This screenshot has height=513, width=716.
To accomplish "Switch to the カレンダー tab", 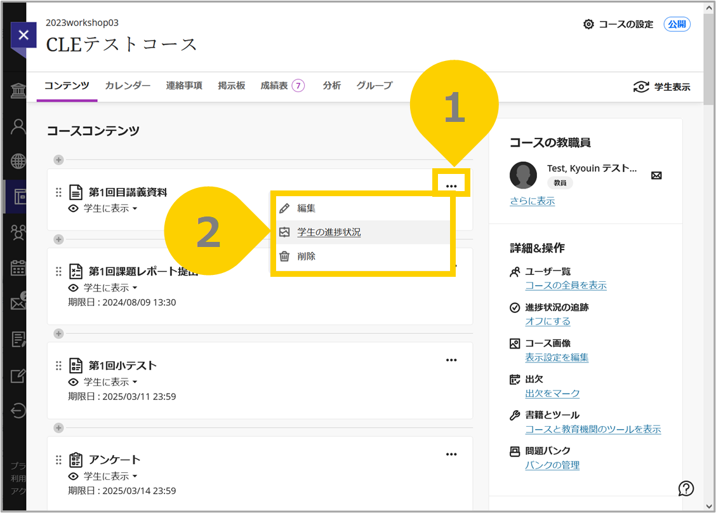I will pyautogui.click(x=128, y=86).
